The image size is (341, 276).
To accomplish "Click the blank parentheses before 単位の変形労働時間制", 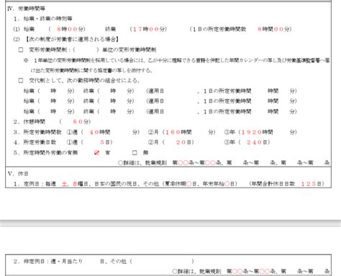I will point(86,50).
